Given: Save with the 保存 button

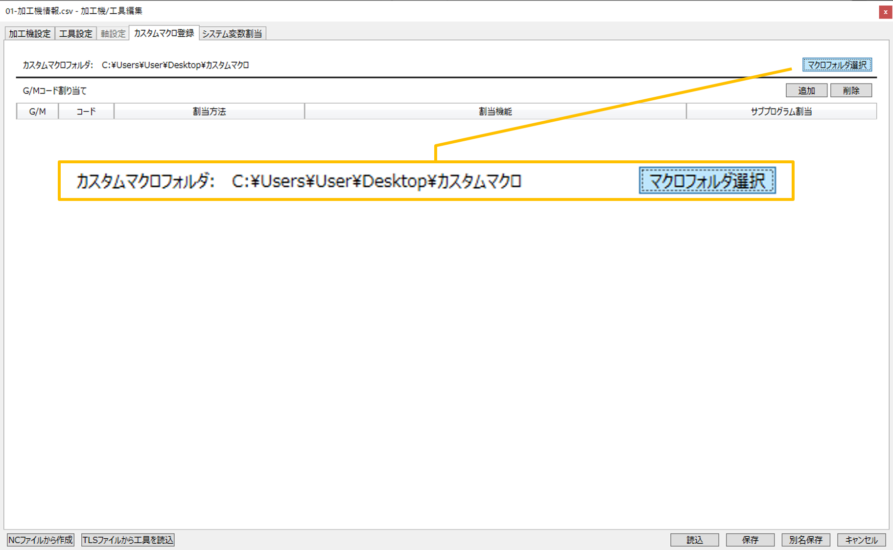Looking at the screenshot, I should click(750, 540).
